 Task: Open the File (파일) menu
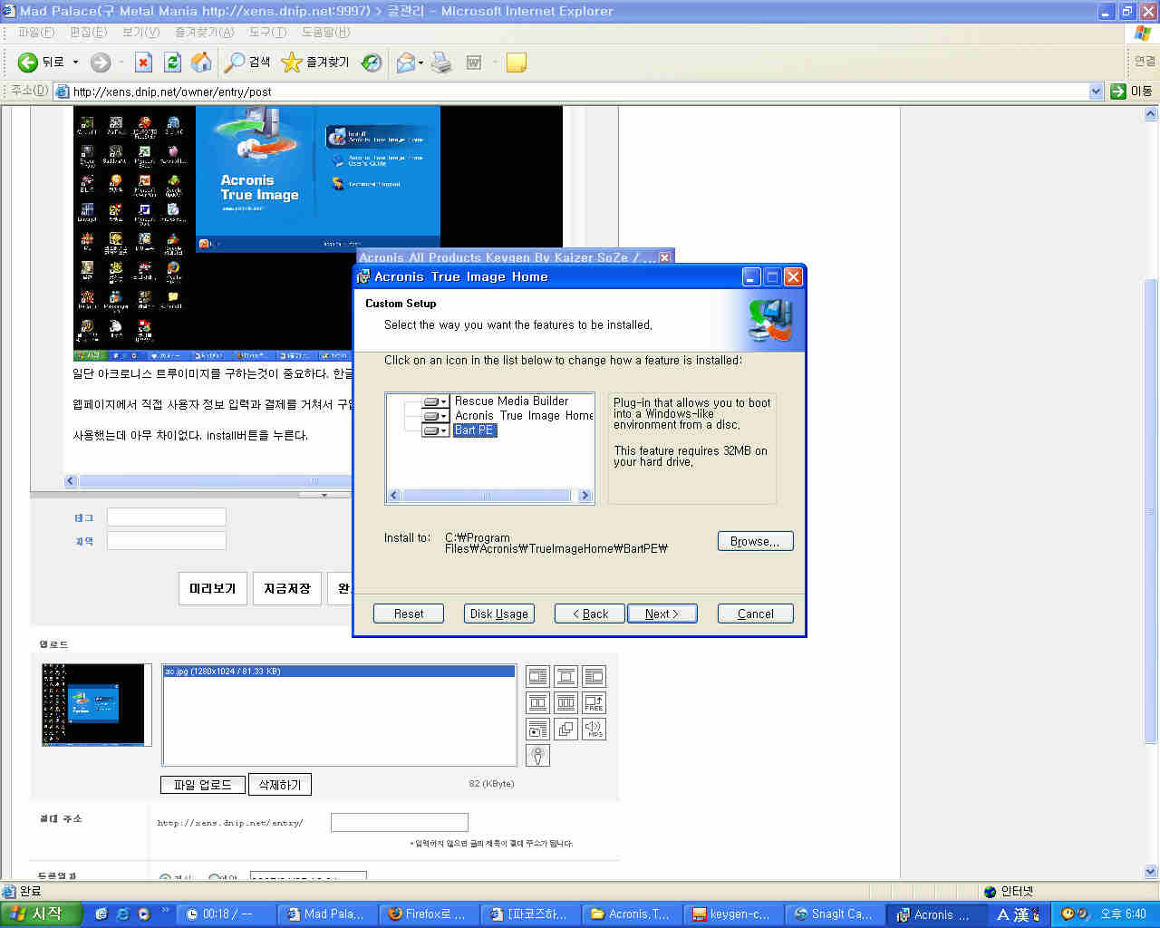[36, 32]
